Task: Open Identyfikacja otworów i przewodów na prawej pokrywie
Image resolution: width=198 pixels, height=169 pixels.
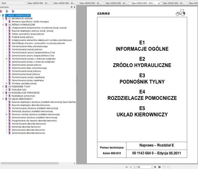Action: [38, 43]
